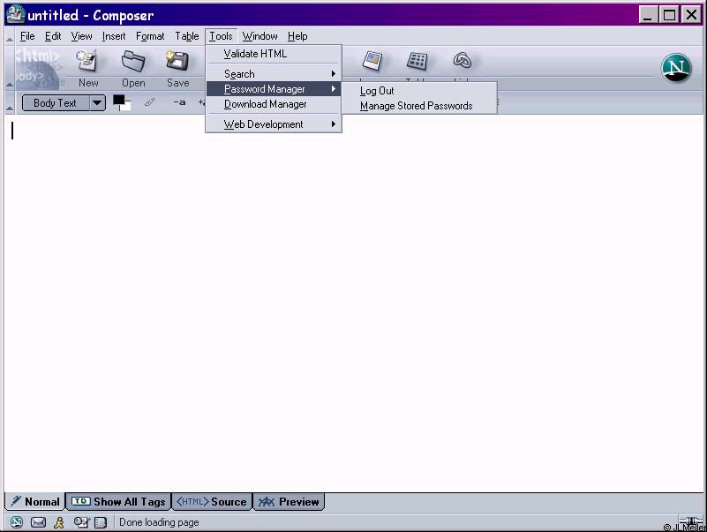The height and width of the screenshot is (532, 707).
Task: Open Address Book from the status bar
Action: (101, 522)
